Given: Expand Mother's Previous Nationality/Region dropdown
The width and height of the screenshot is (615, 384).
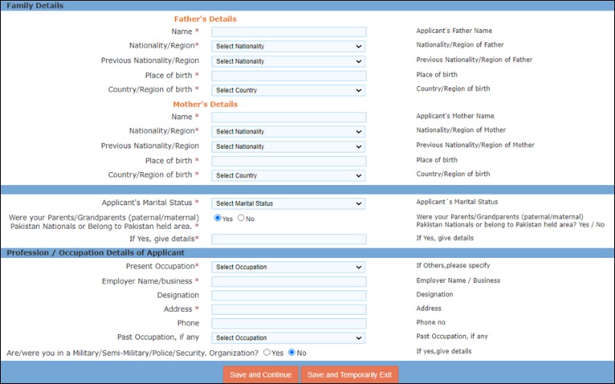Looking at the screenshot, I should click(x=288, y=146).
